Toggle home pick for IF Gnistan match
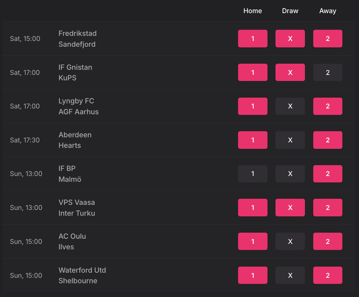The width and height of the screenshot is (359, 297). click(252, 72)
